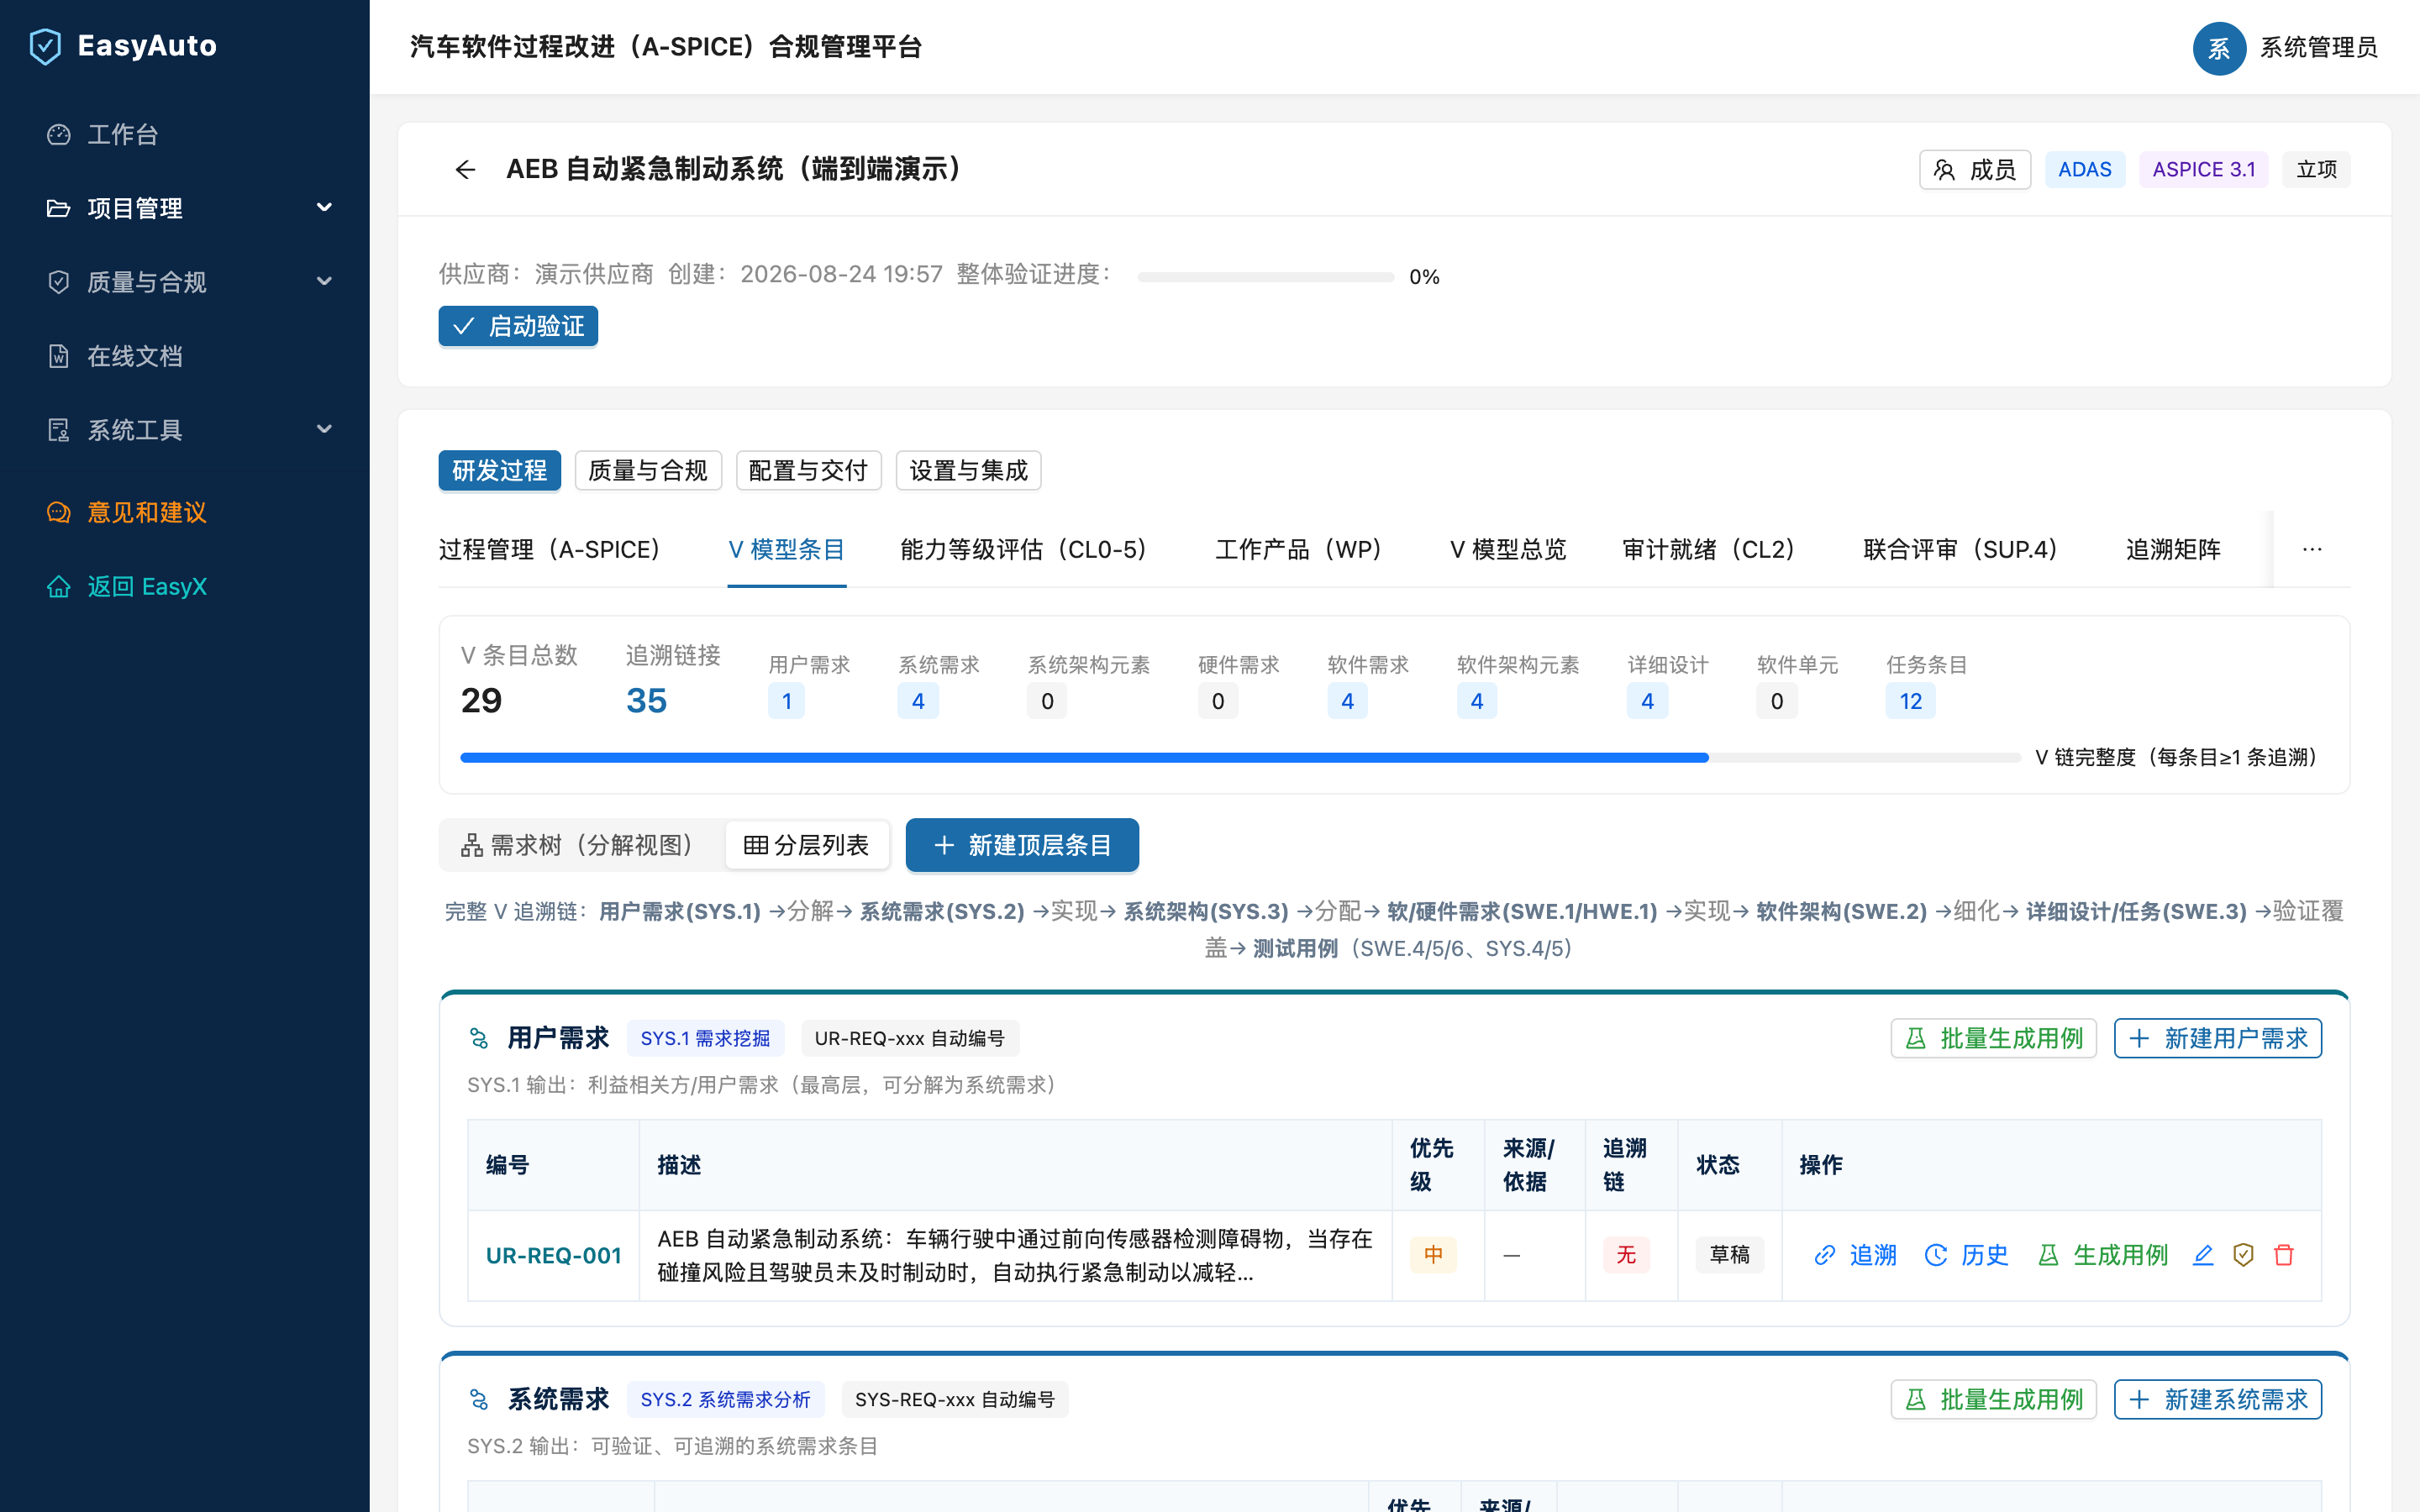Image resolution: width=2420 pixels, height=1512 pixels.
Task: Switch to V 模型条目 tab
Action: [787, 550]
